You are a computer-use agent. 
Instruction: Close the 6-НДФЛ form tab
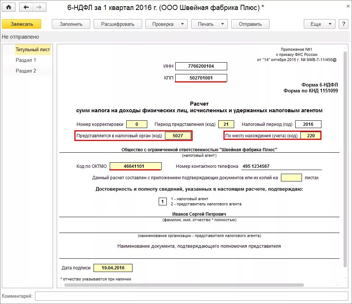click(x=348, y=6)
